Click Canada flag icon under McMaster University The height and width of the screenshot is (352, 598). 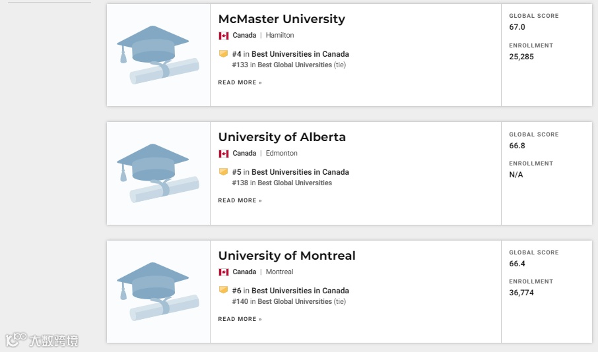[x=224, y=36]
